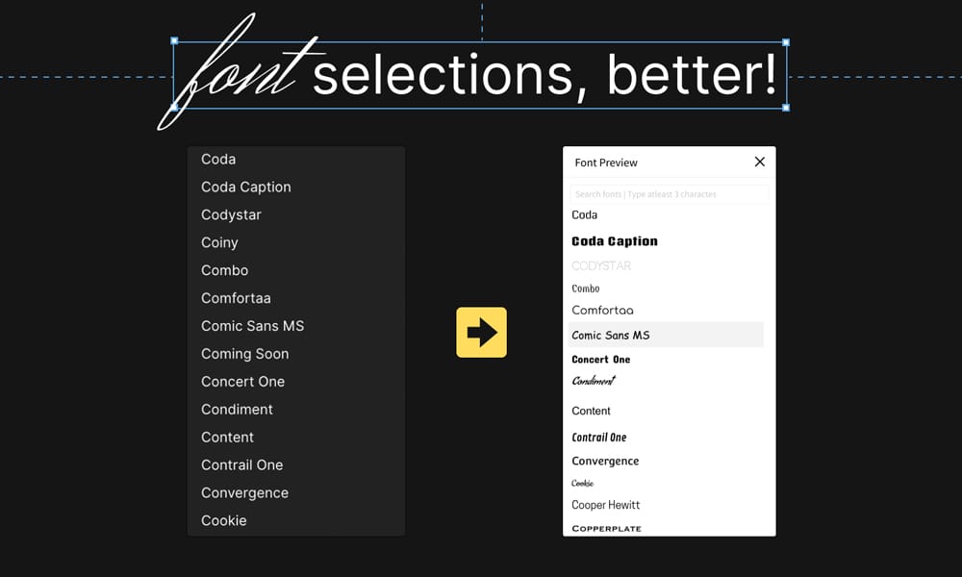Screen dimensions: 962x577
Task: Close the Font Preview panel
Action: click(759, 162)
